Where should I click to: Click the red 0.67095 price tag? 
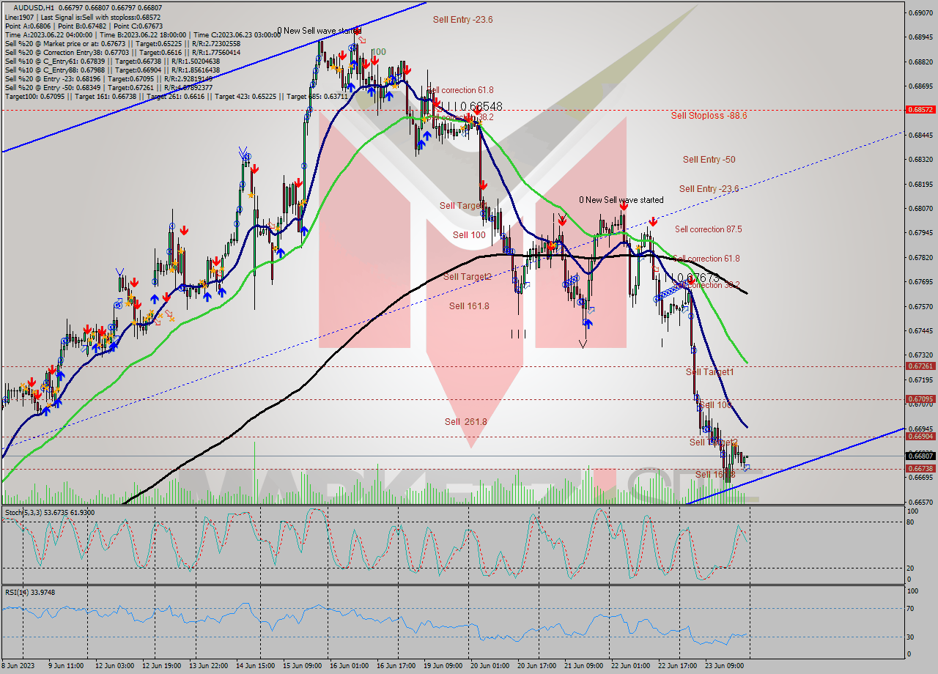click(920, 399)
